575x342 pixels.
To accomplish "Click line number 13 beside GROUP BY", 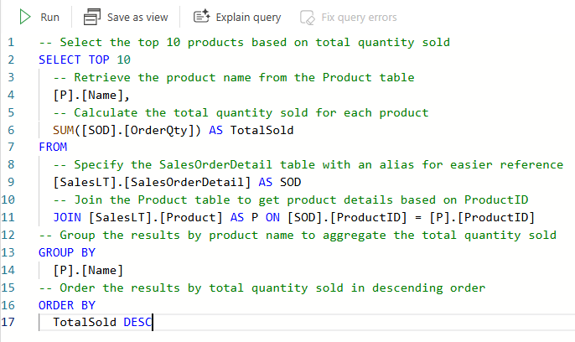I will [x=8, y=252].
